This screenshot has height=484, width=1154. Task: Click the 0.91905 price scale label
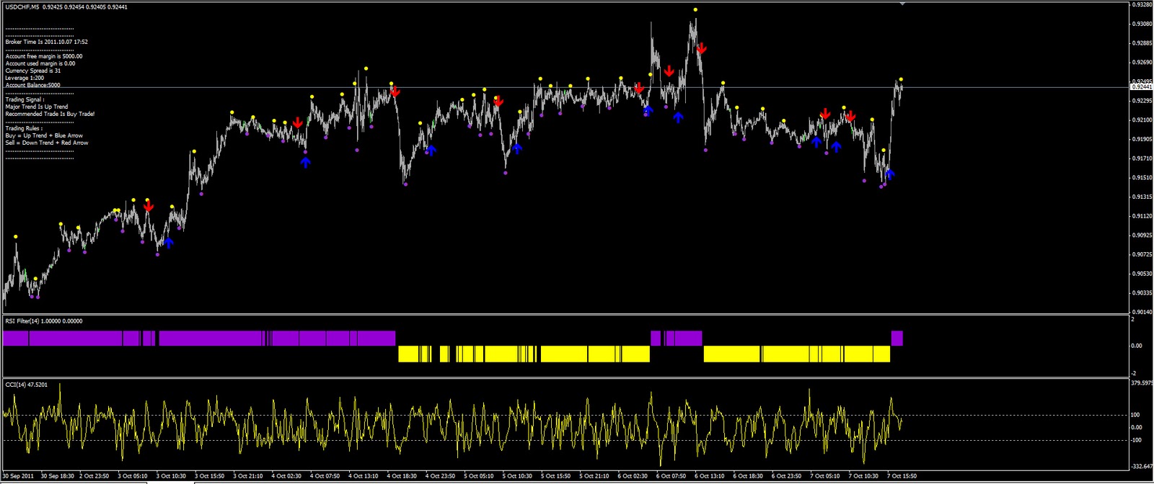point(1142,139)
